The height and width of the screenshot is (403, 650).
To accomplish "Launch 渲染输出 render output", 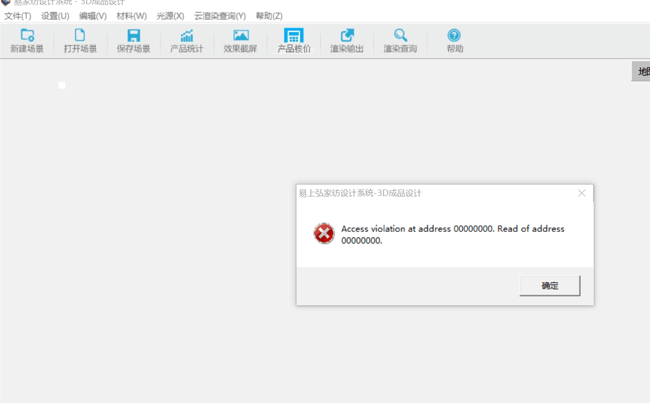I will click(x=347, y=41).
